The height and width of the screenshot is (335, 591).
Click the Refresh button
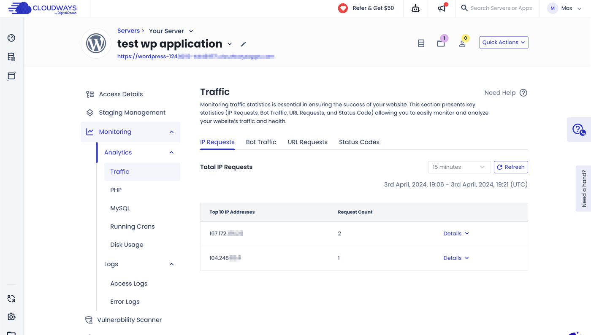pyautogui.click(x=511, y=167)
